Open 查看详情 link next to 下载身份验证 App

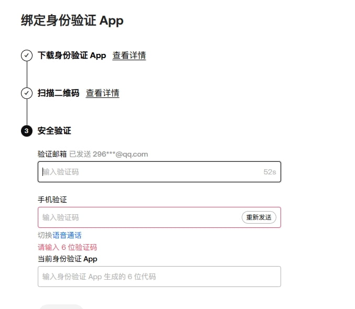(x=129, y=56)
